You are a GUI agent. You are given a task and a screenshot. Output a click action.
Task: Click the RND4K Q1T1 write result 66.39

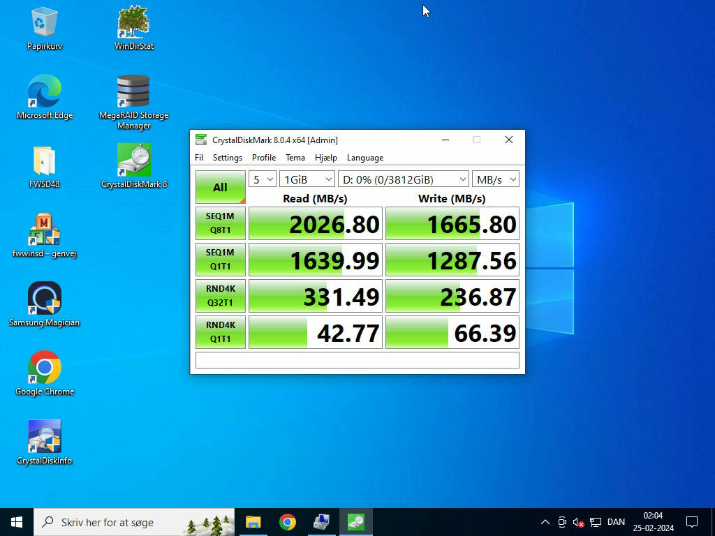452,332
